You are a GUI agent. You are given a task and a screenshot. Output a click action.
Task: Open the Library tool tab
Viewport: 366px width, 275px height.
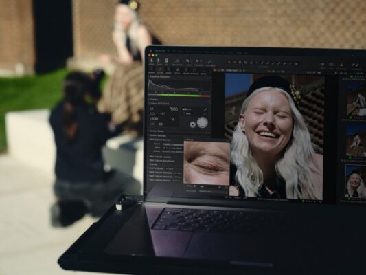click(151, 70)
